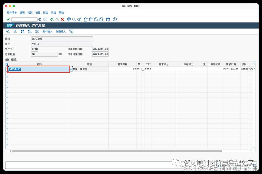Screen dimensions: 262x174
Task: Click the 项目 column header
Action: (244, 64)
